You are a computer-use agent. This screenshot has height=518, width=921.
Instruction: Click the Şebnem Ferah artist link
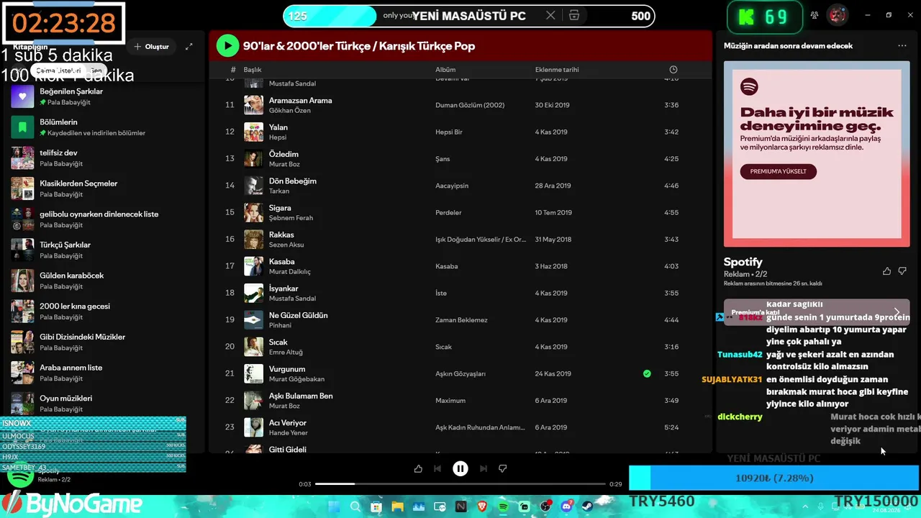point(291,218)
